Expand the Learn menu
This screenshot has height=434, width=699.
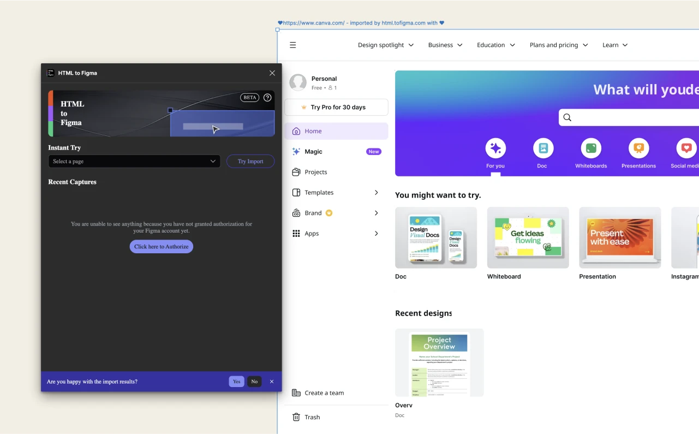615,45
